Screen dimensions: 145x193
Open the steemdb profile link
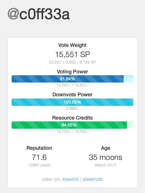click(93, 179)
